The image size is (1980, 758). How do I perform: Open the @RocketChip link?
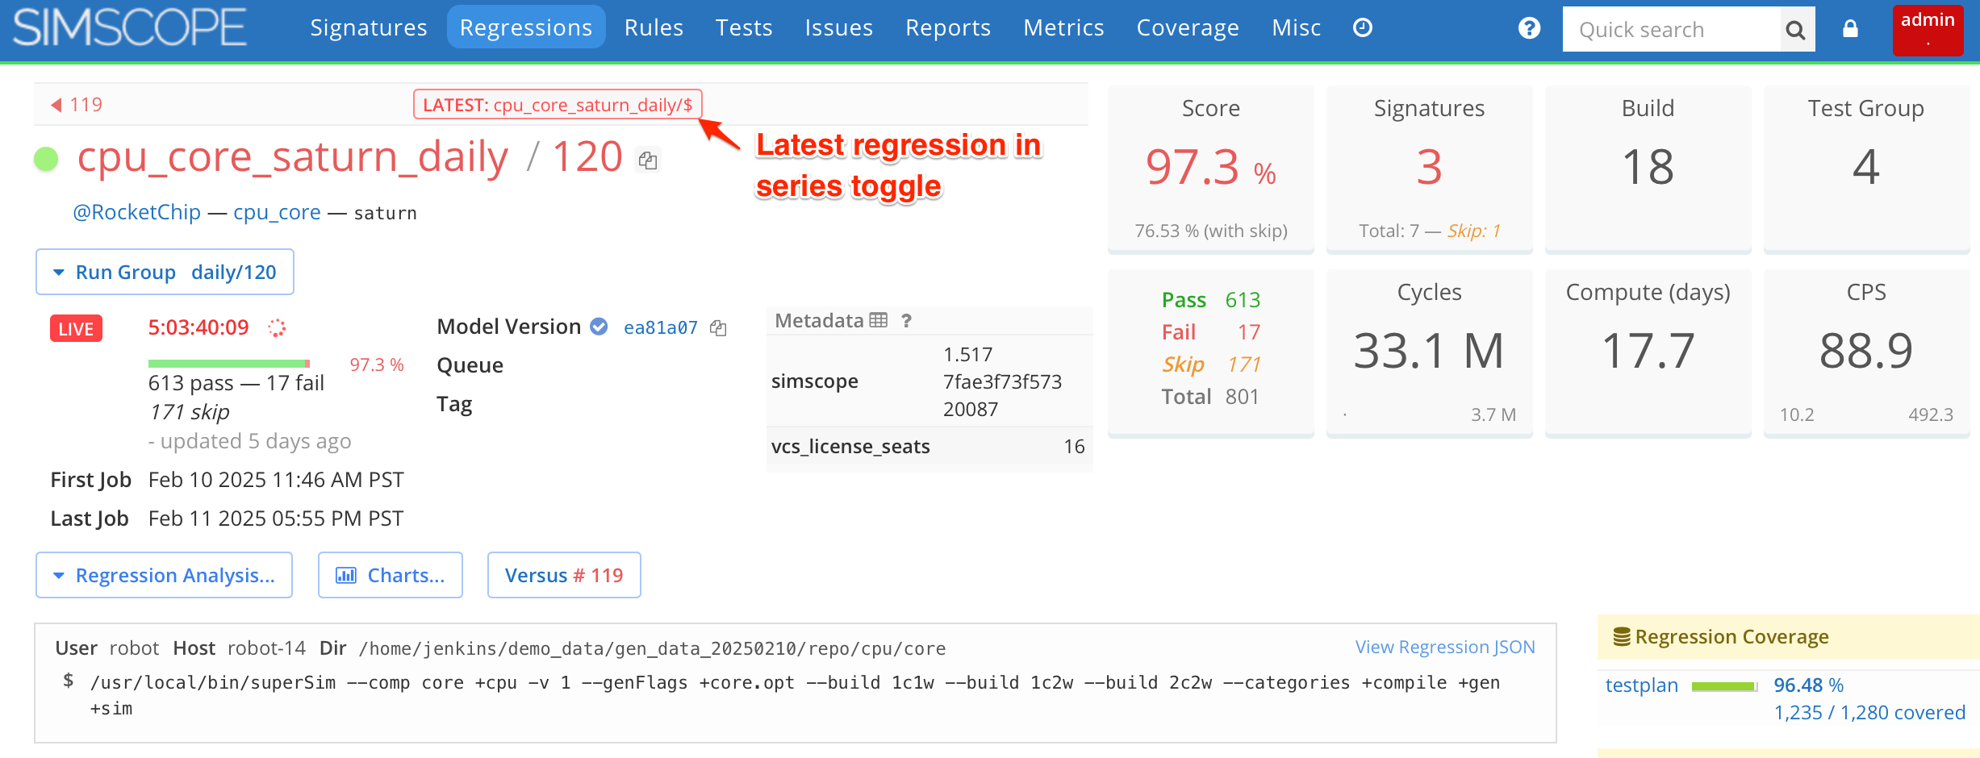point(136,212)
